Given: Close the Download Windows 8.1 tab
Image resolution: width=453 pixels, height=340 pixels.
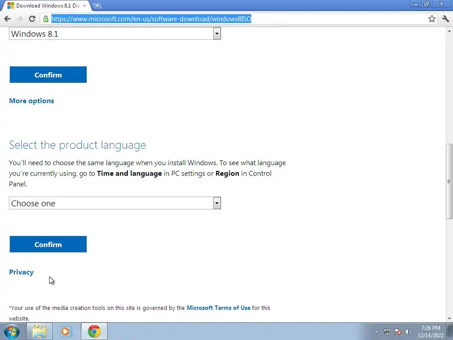Looking at the screenshot, I should click(x=84, y=5).
